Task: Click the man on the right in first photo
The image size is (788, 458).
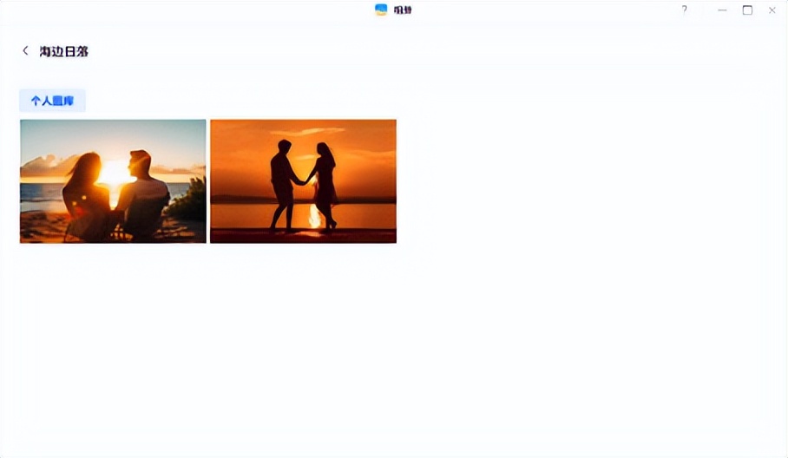Action: click(144, 195)
